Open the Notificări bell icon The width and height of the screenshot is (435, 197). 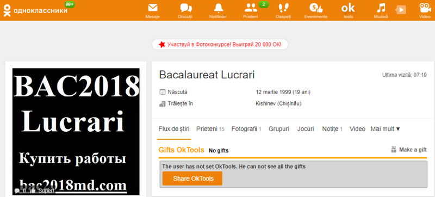(x=219, y=8)
